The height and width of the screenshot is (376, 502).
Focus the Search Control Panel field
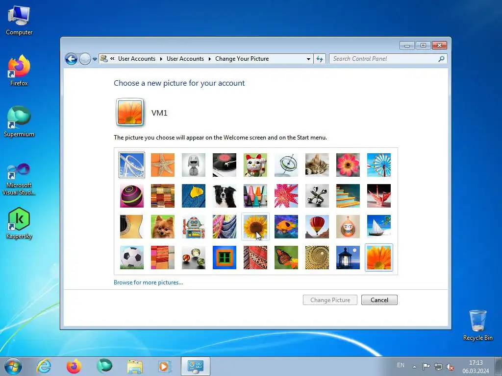pyautogui.click(x=388, y=59)
